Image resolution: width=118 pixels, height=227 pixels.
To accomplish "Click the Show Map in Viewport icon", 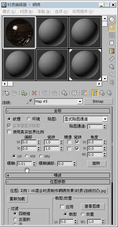I will coord(84,93).
